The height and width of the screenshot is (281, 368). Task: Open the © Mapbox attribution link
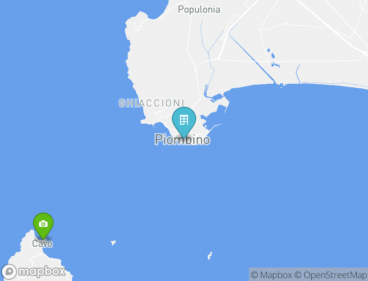[271, 275]
